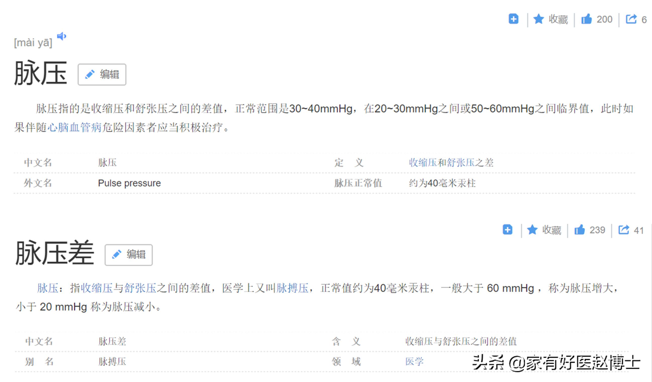Favorite 脉压 using the star icon
The width and height of the screenshot is (652, 382).
point(539,19)
